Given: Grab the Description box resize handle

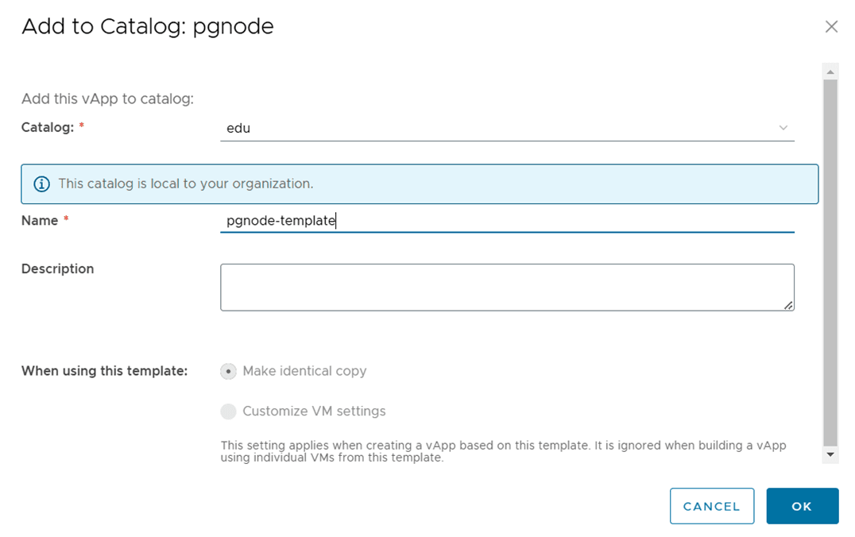Looking at the screenshot, I should click(788, 306).
